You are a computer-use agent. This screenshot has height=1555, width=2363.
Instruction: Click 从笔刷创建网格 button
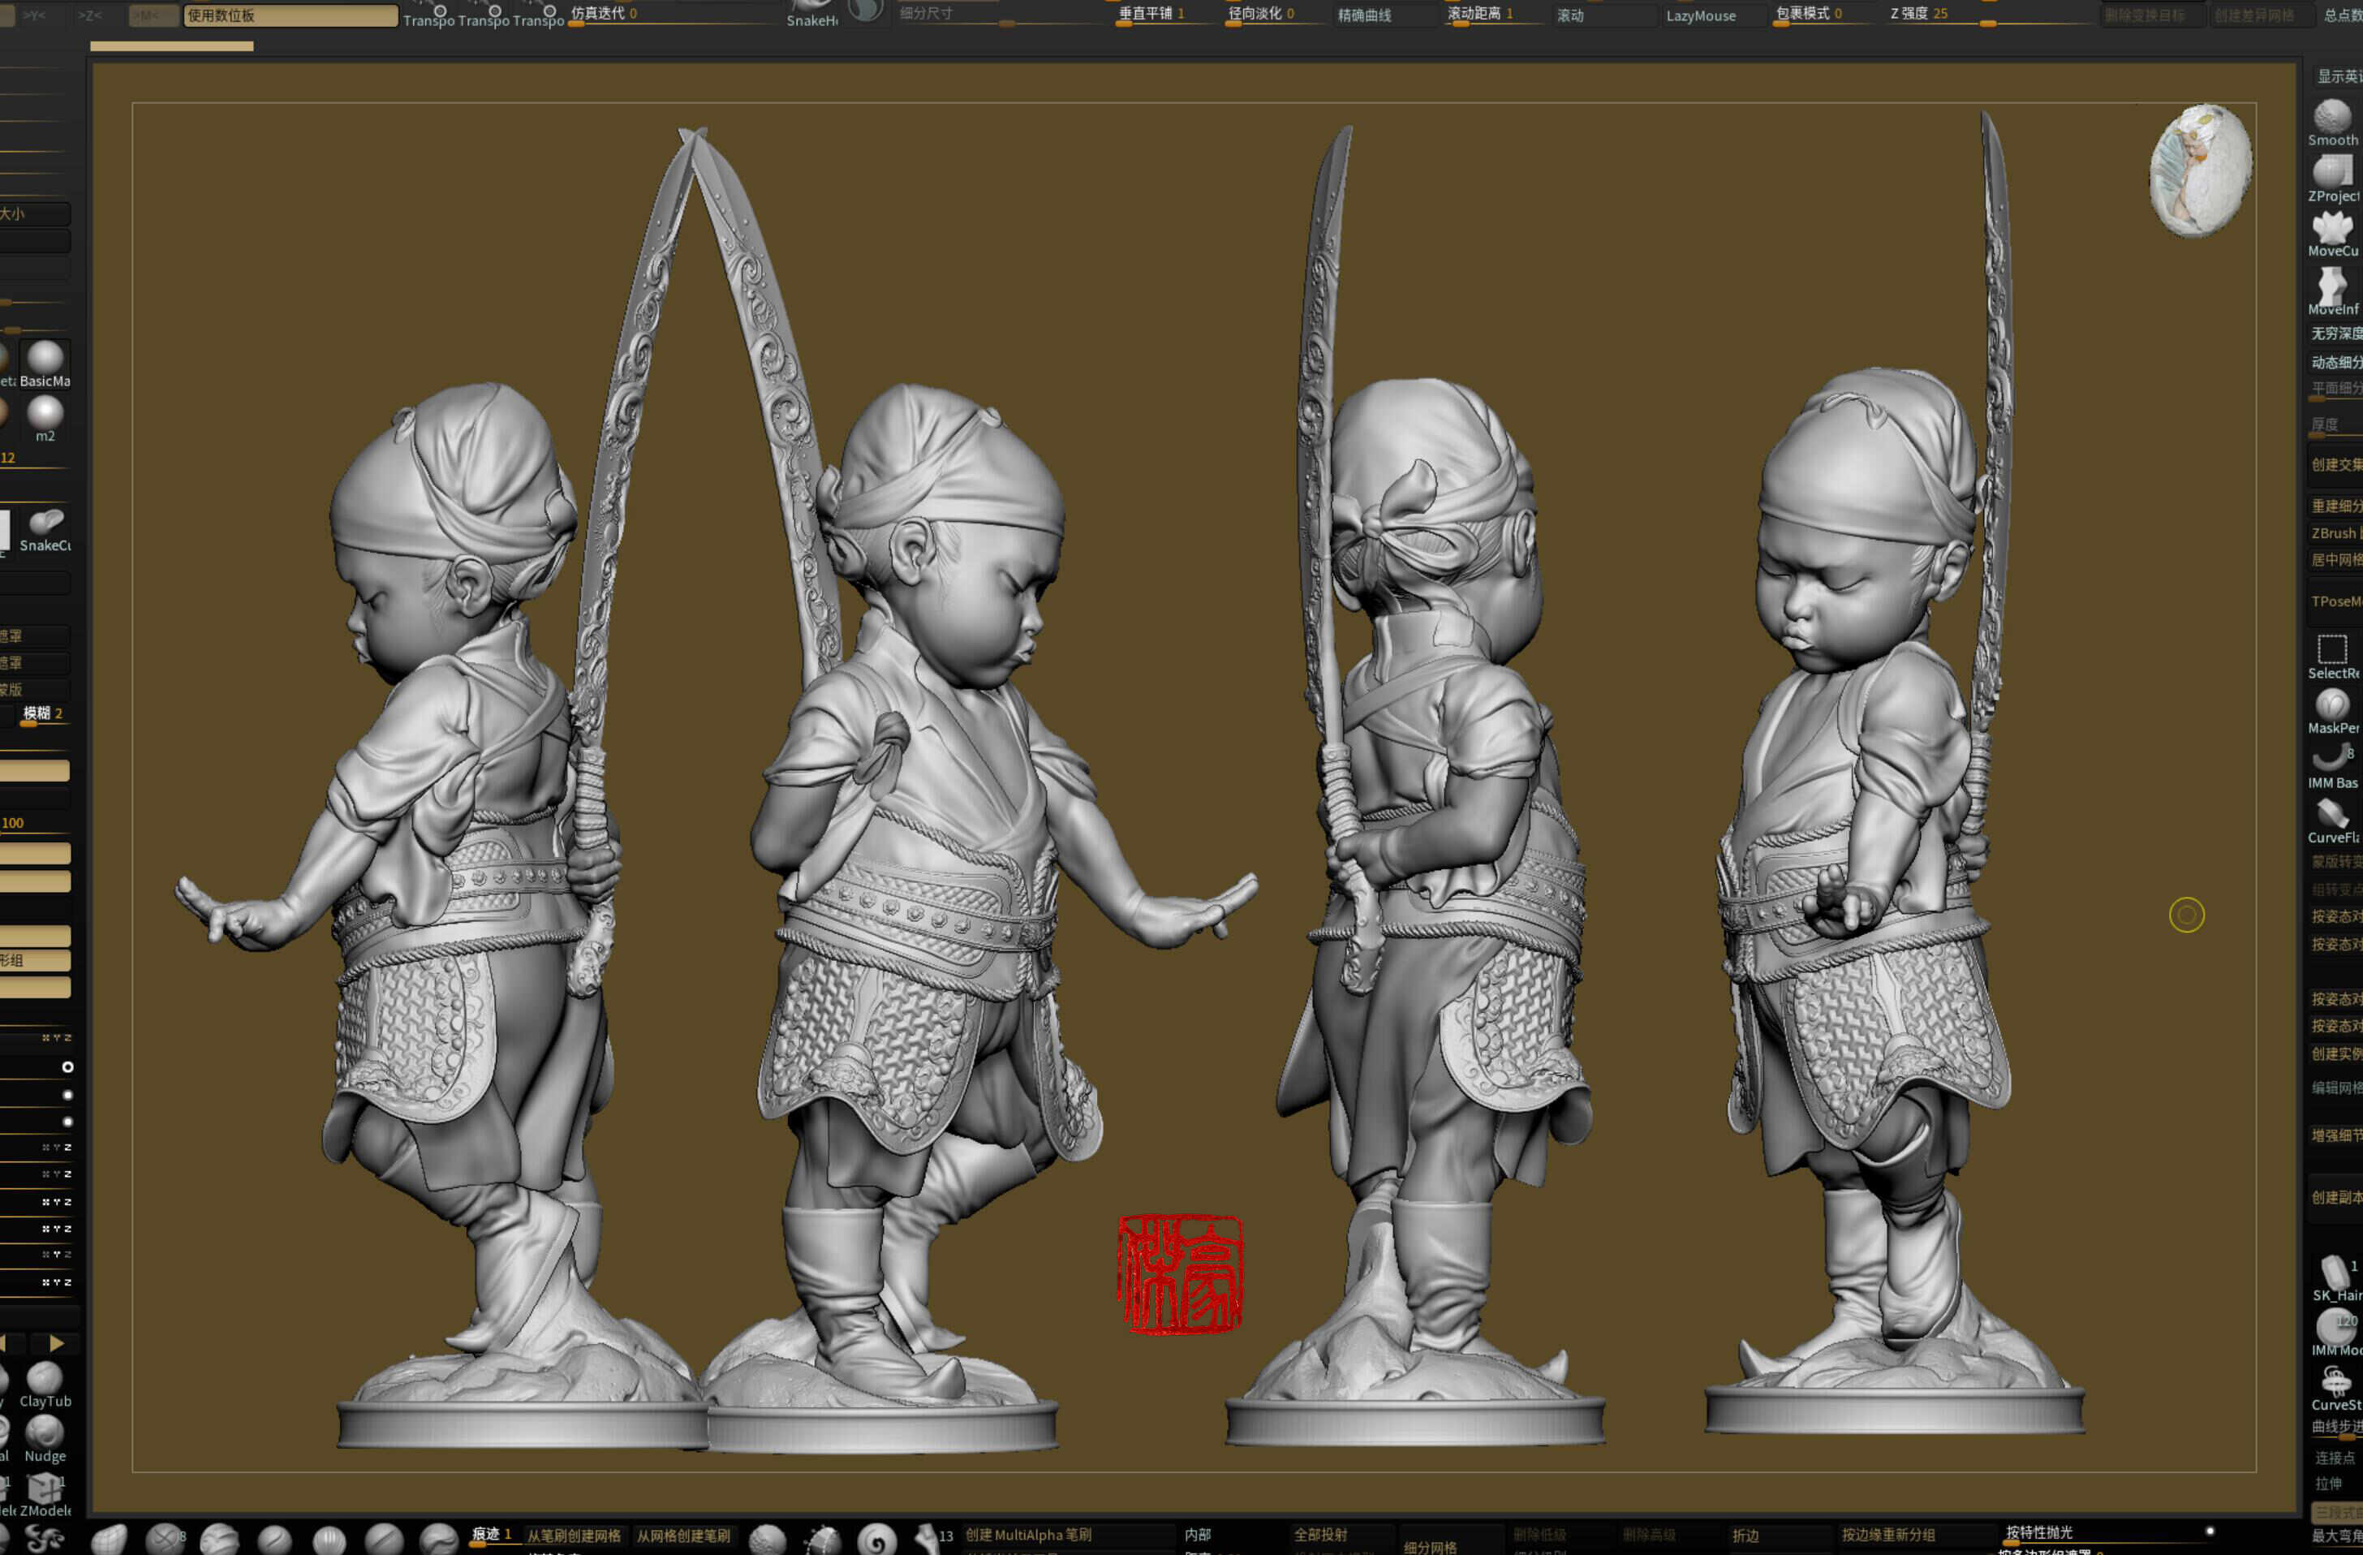pyautogui.click(x=574, y=1536)
